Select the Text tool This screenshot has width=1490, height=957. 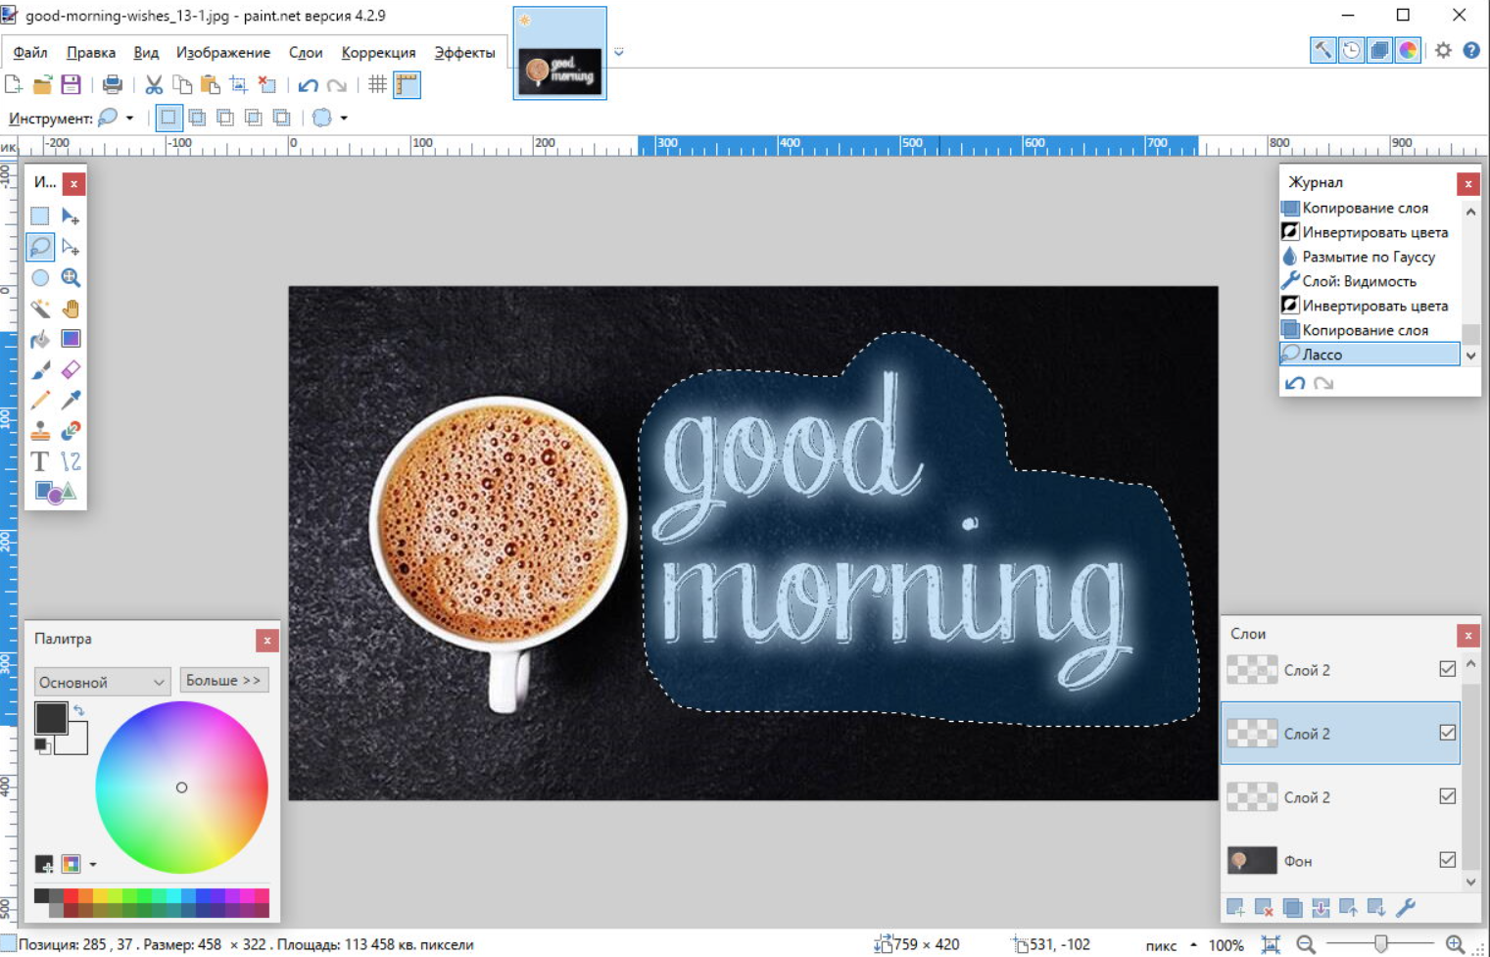click(40, 461)
